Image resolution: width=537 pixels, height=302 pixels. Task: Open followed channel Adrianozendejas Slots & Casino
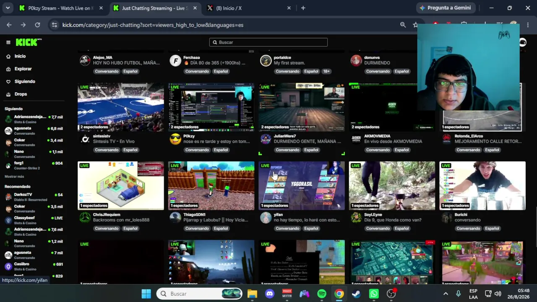click(x=34, y=119)
